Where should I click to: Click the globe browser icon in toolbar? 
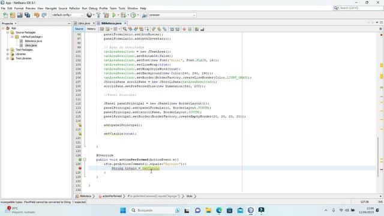[x=89, y=15]
